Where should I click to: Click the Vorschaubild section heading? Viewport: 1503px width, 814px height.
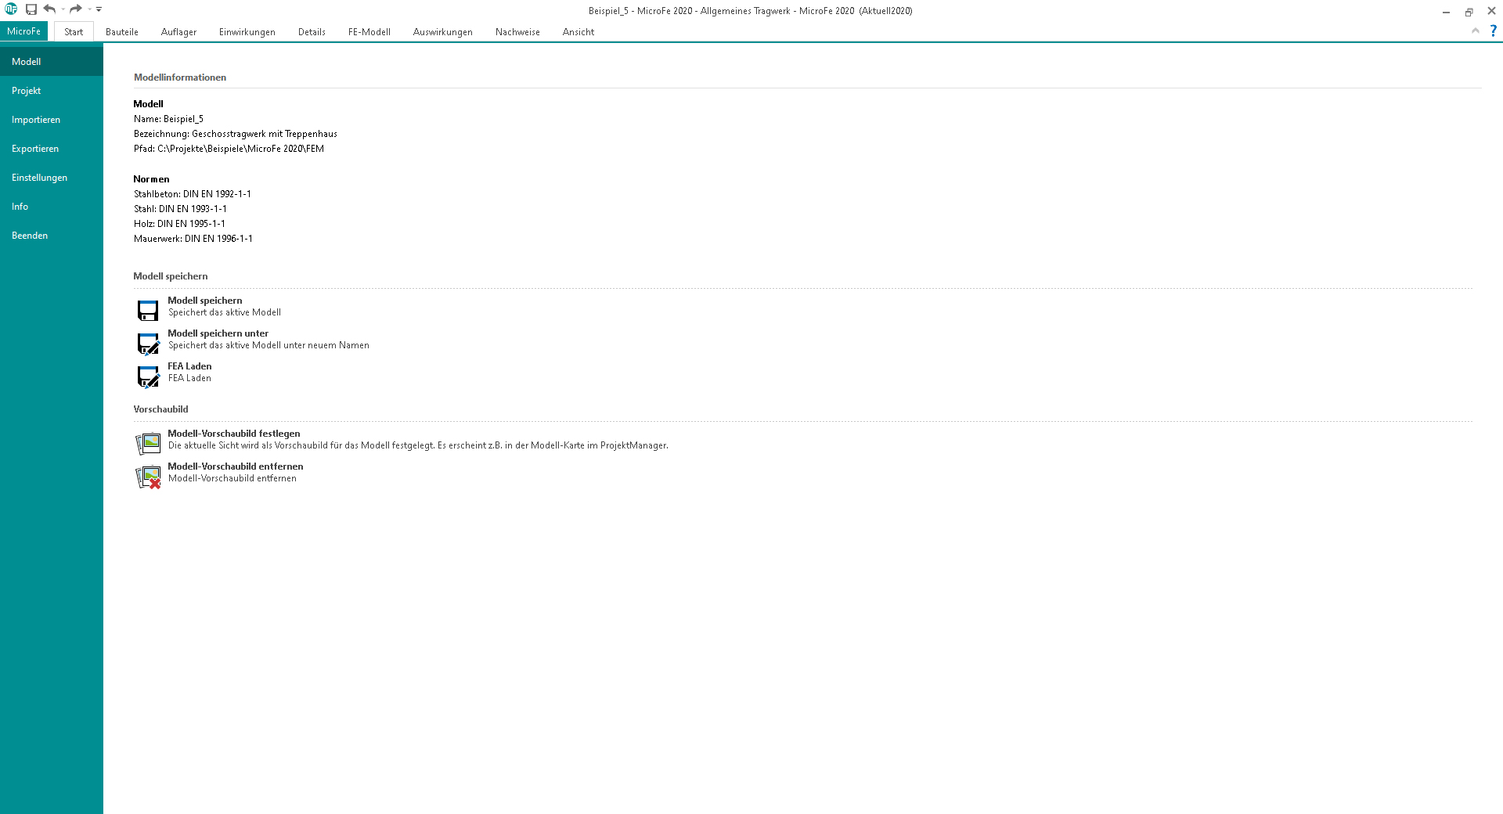pyautogui.click(x=160, y=409)
